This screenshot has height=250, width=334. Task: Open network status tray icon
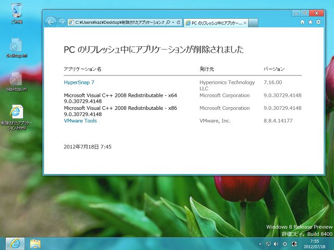click(x=268, y=244)
